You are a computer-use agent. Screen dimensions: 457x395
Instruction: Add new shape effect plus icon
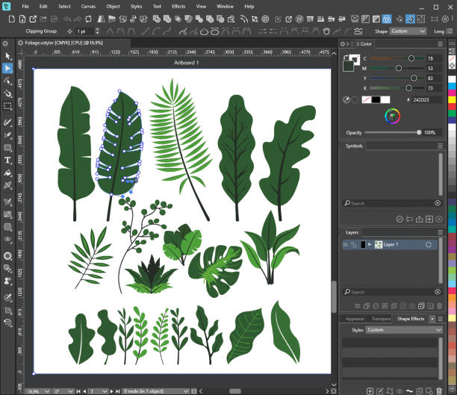click(x=370, y=391)
